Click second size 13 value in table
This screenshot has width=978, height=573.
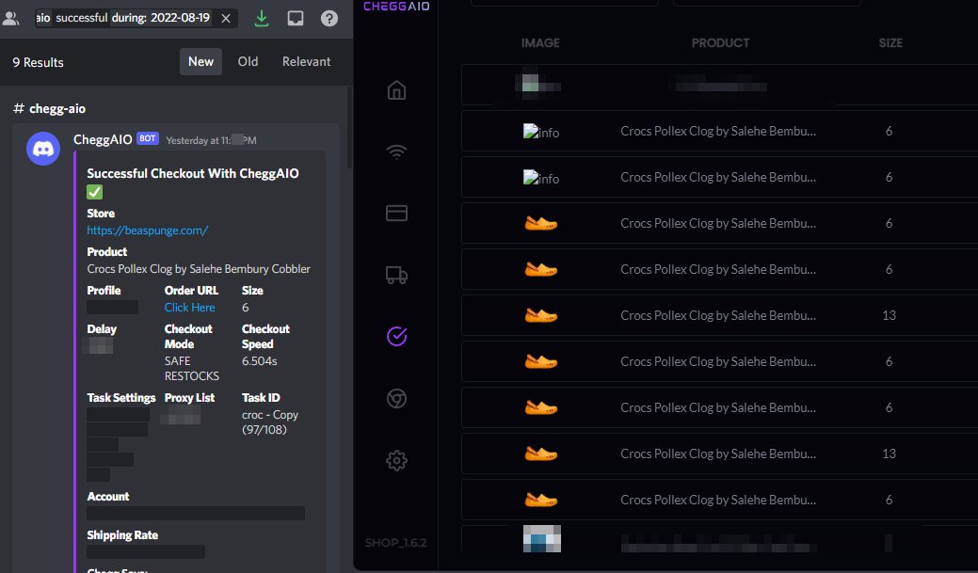coord(889,454)
